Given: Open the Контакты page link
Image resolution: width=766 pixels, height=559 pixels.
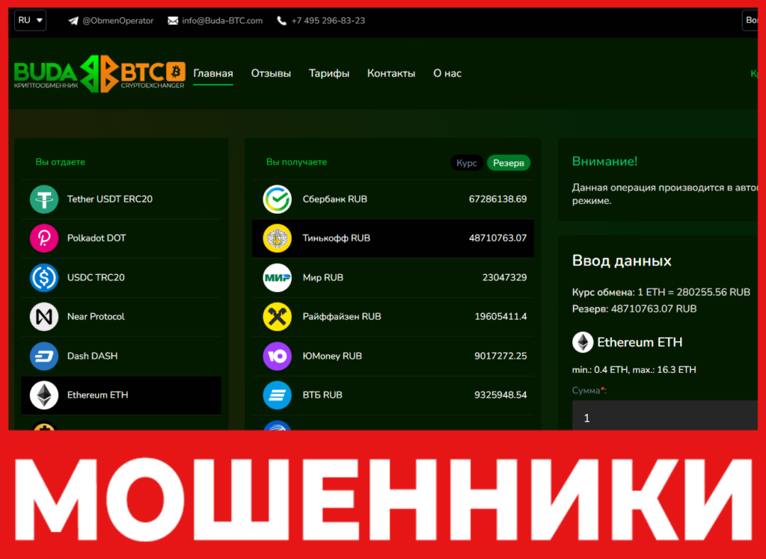Looking at the screenshot, I should click(391, 73).
